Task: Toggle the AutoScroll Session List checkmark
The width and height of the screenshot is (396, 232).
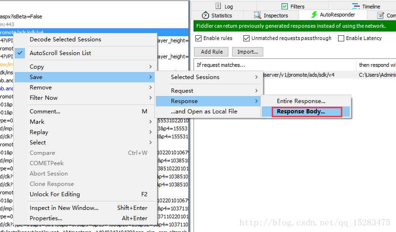Action: pos(20,53)
